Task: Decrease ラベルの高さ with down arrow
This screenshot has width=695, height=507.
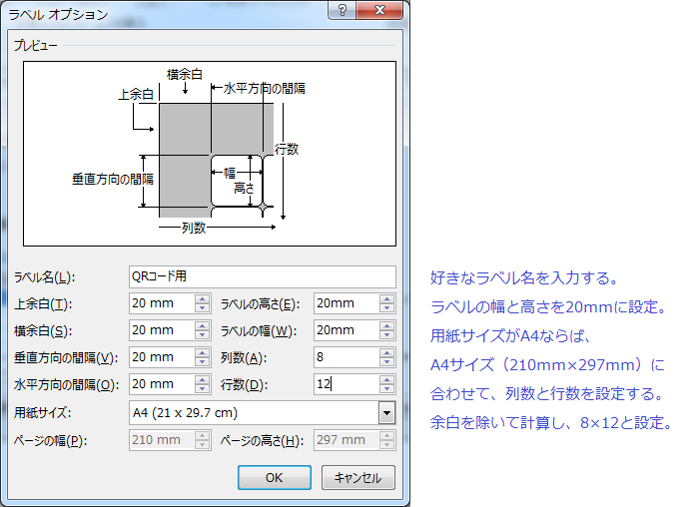Action: (387, 308)
